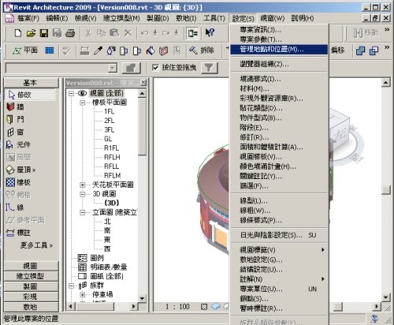Open the 檔案 menu

click(28, 18)
